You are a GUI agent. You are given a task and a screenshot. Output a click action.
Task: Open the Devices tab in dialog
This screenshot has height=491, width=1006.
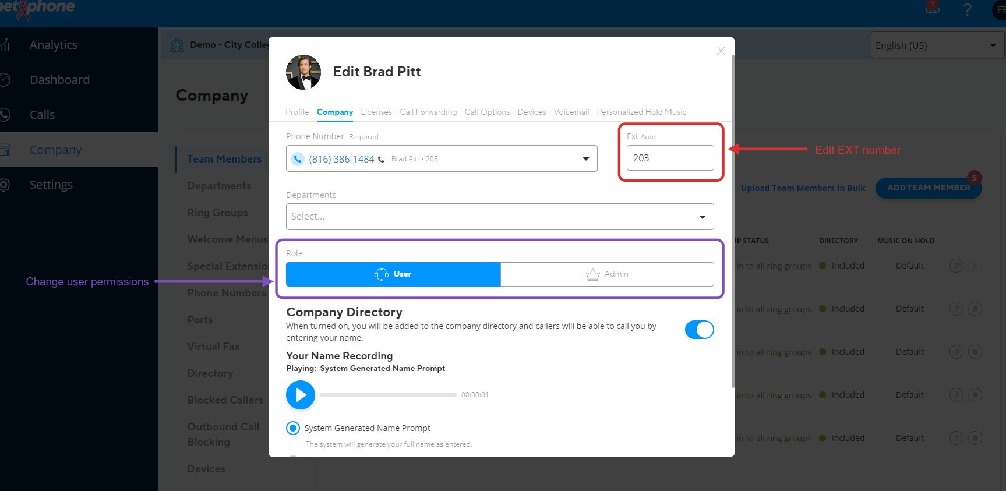(532, 112)
